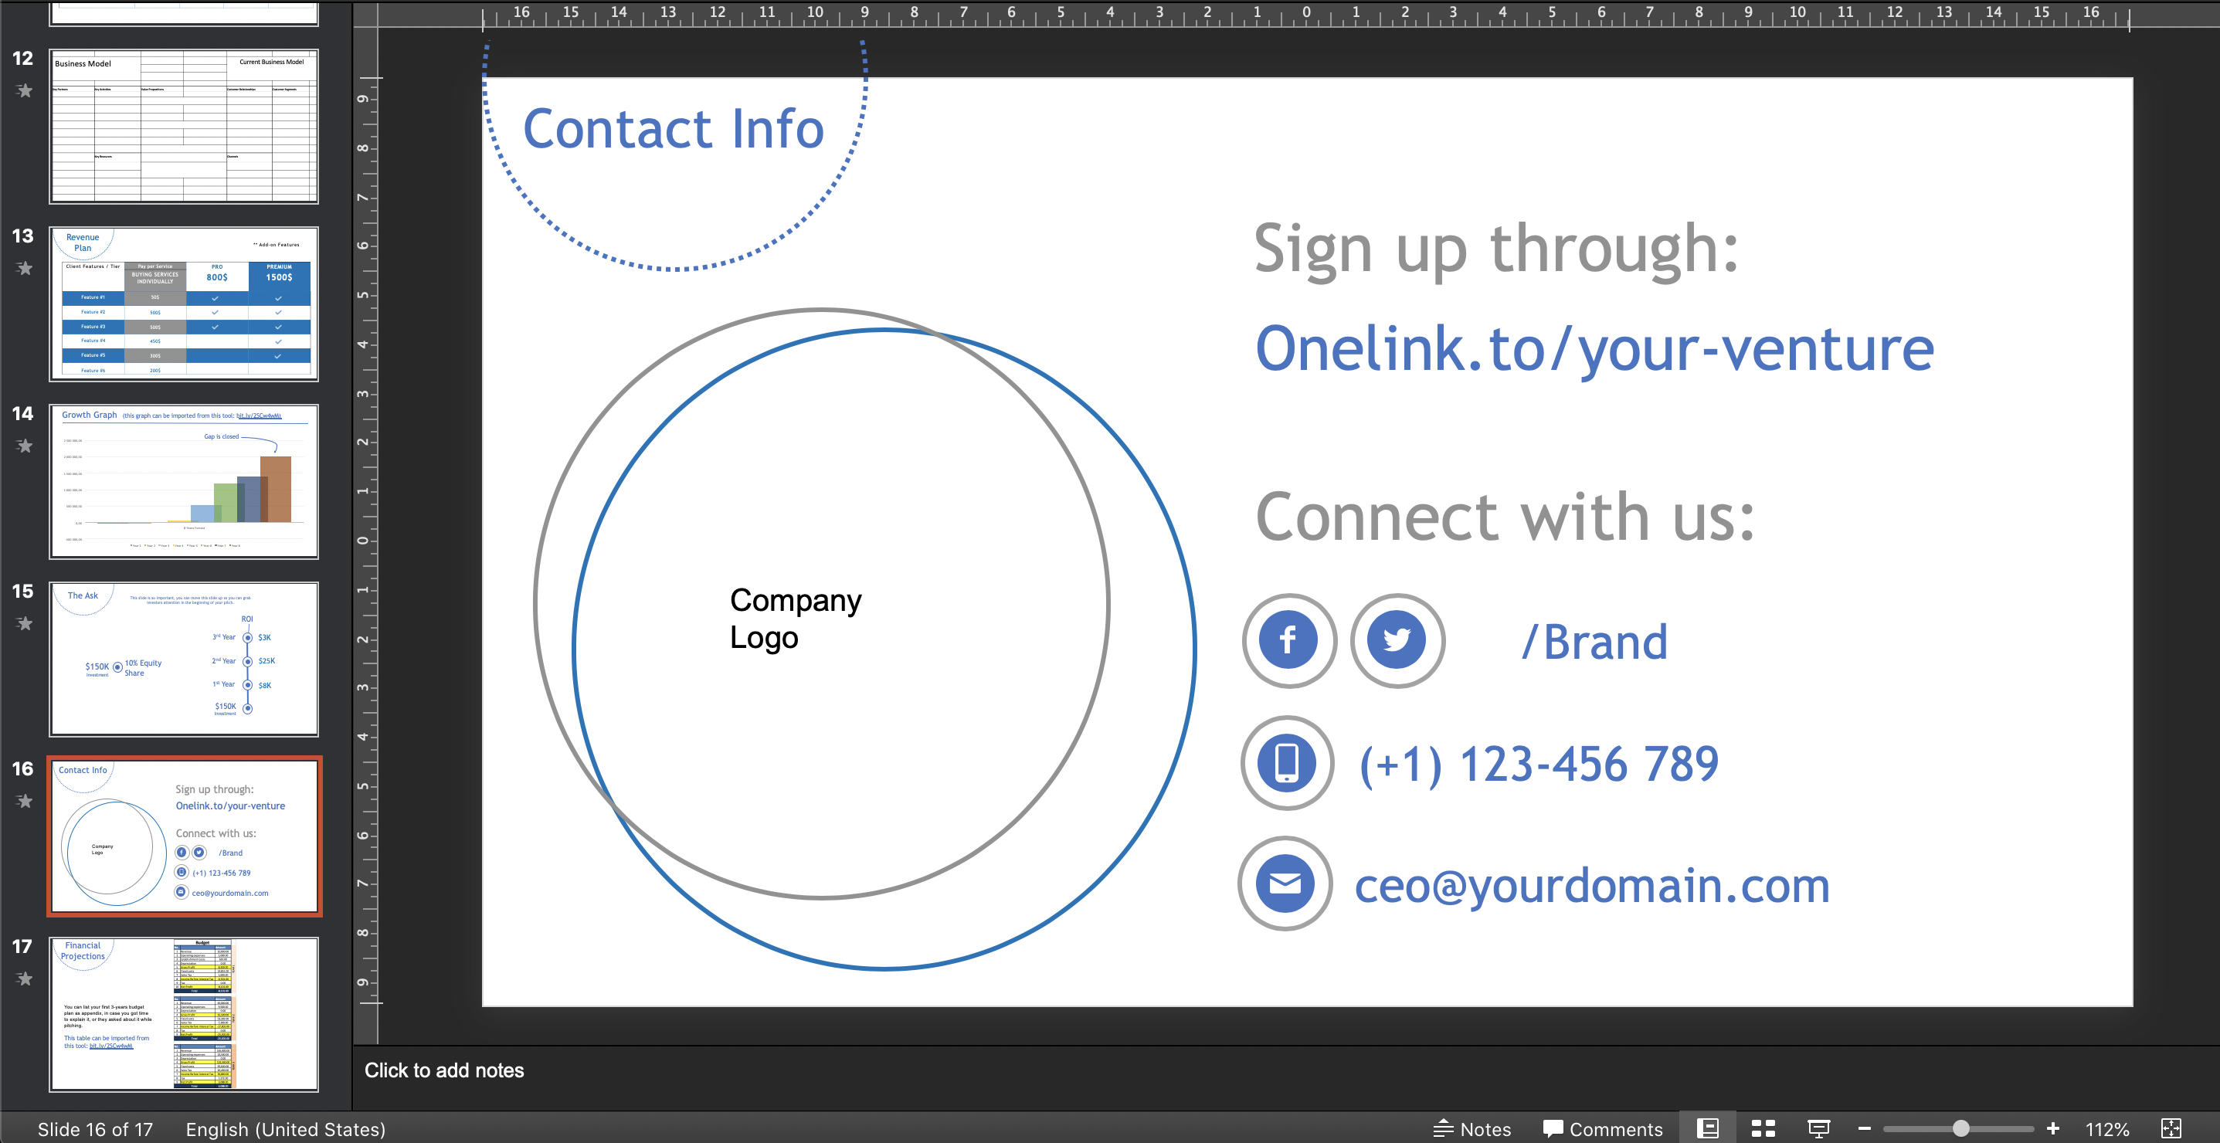Viewport: 2220px width, 1143px height.
Task: Click the English (United States) language indicator
Action: [285, 1128]
